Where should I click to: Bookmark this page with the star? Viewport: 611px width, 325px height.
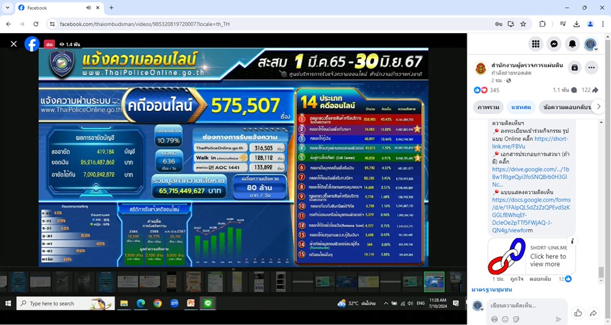point(523,24)
